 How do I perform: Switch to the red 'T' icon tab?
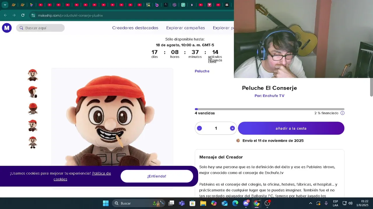tap(209, 5)
